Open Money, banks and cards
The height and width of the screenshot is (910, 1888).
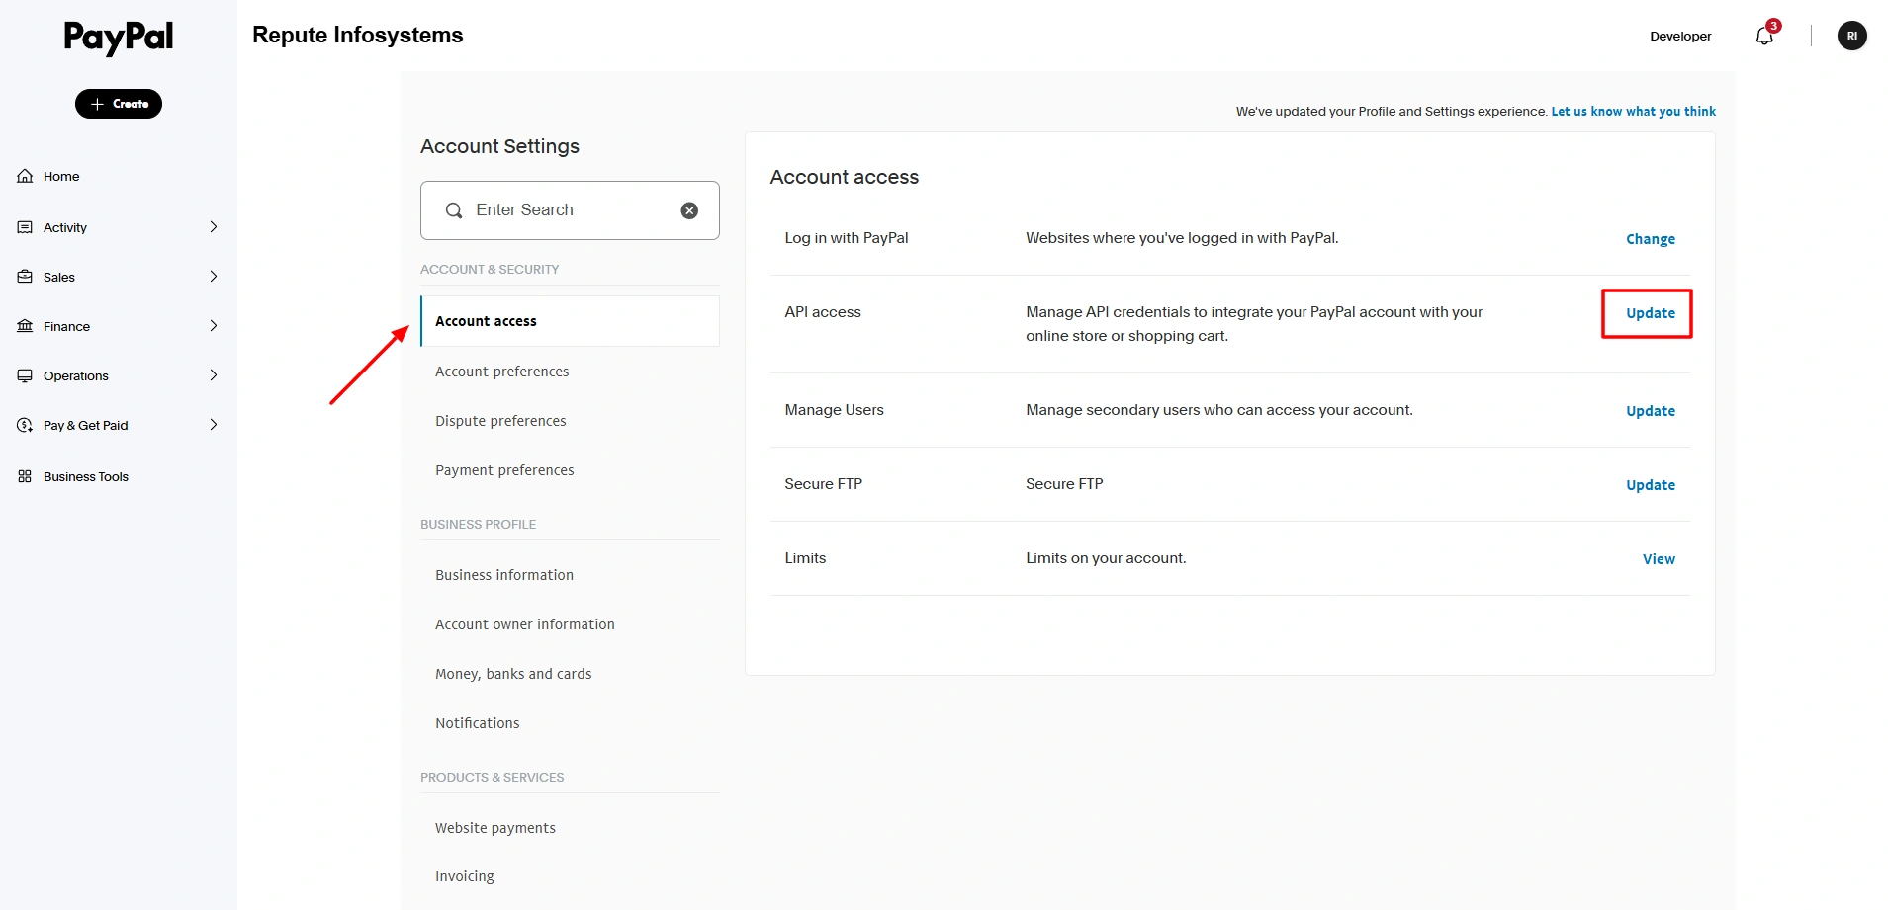tap(513, 674)
